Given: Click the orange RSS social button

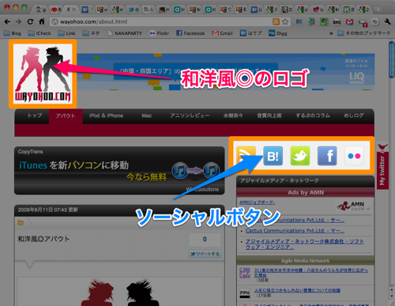Looking at the screenshot, I should pos(246,156).
